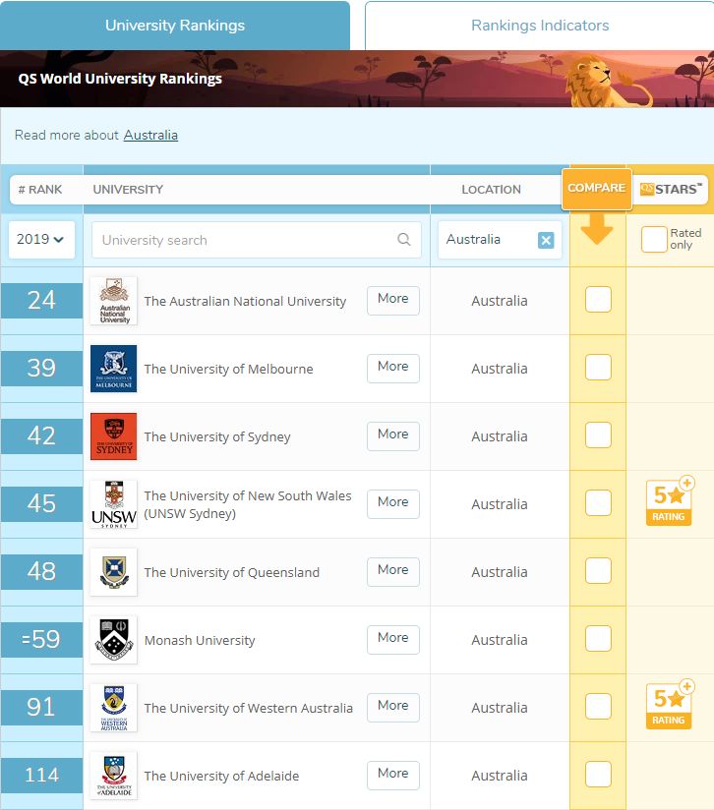Click More for University of Adelaide

tap(393, 775)
